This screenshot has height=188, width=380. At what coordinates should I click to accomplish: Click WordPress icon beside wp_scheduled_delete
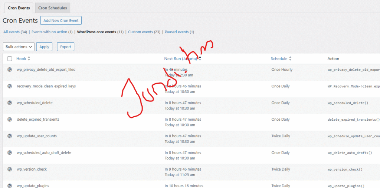pyautogui.click(x=10, y=103)
